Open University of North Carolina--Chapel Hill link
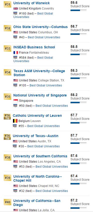Image resolution: width=93 pixels, height=212 pixels. (x=37, y=178)
